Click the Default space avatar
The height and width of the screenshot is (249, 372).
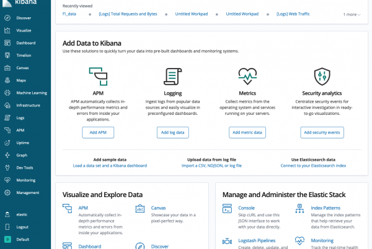pos(7,239)
